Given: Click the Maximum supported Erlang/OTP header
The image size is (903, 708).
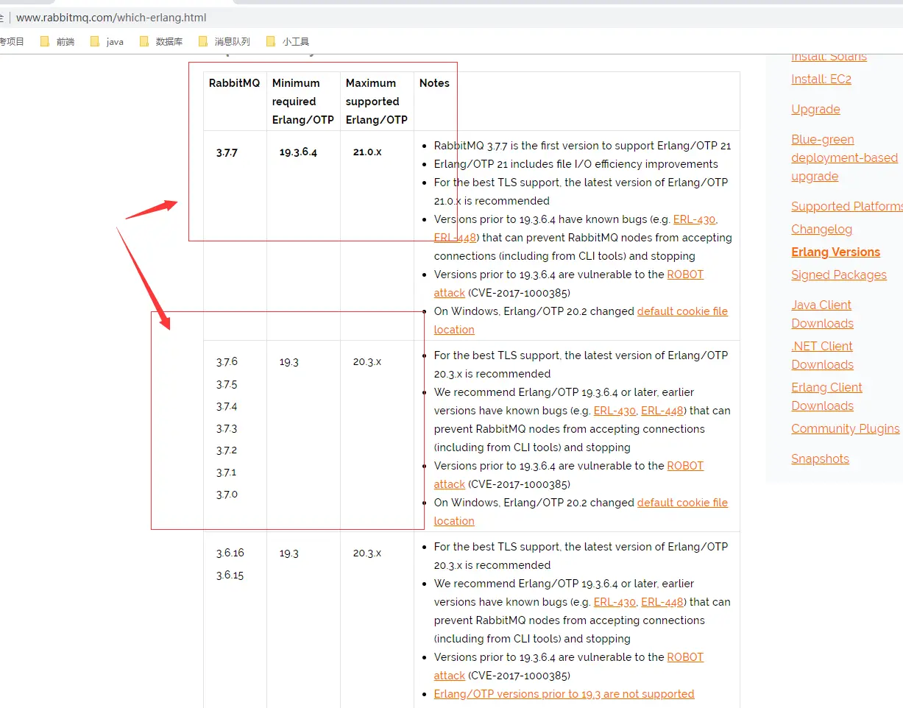Looking at the screenshot, I should click(376, 102).
